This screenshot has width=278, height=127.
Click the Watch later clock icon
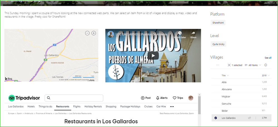(x=180, y=33)
